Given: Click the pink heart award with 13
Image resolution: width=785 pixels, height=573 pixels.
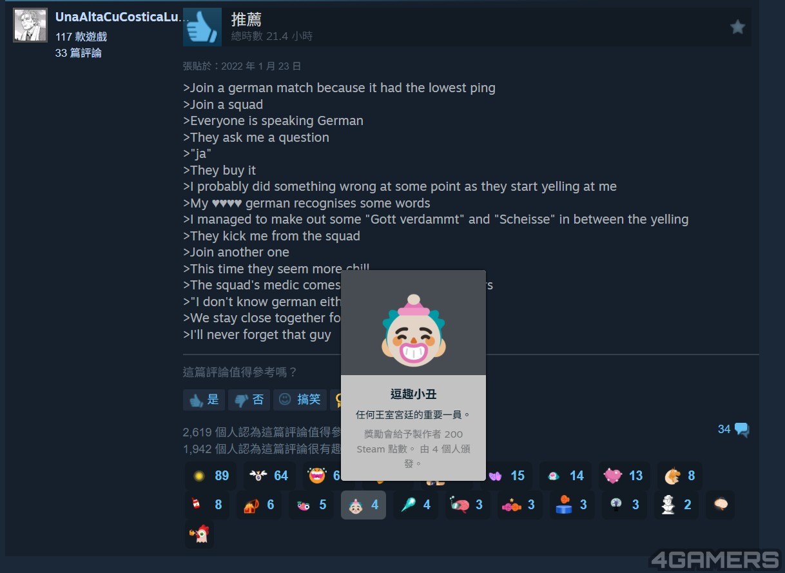Looking at the screenshot, I should coord(625,476).
